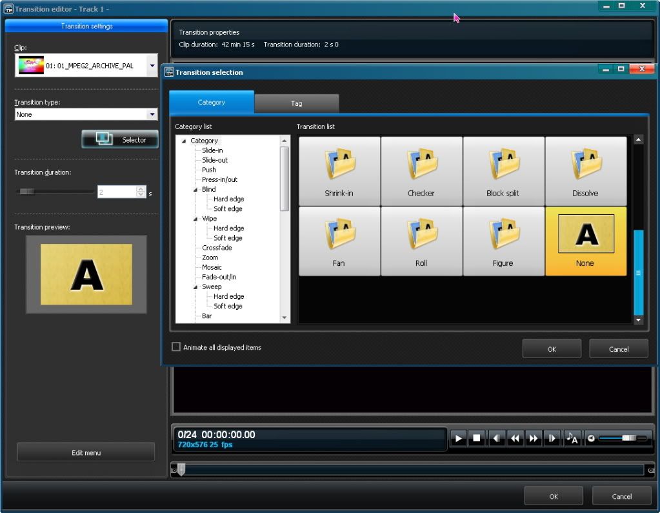
Task: Step forward one frame
Action: [x=552, y=439]
